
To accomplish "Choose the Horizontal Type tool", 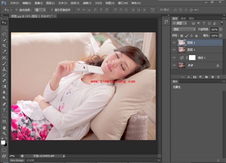I will tap(4, 110).
